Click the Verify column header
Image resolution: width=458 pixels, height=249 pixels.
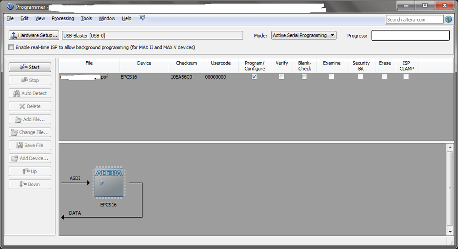[282, 65]
